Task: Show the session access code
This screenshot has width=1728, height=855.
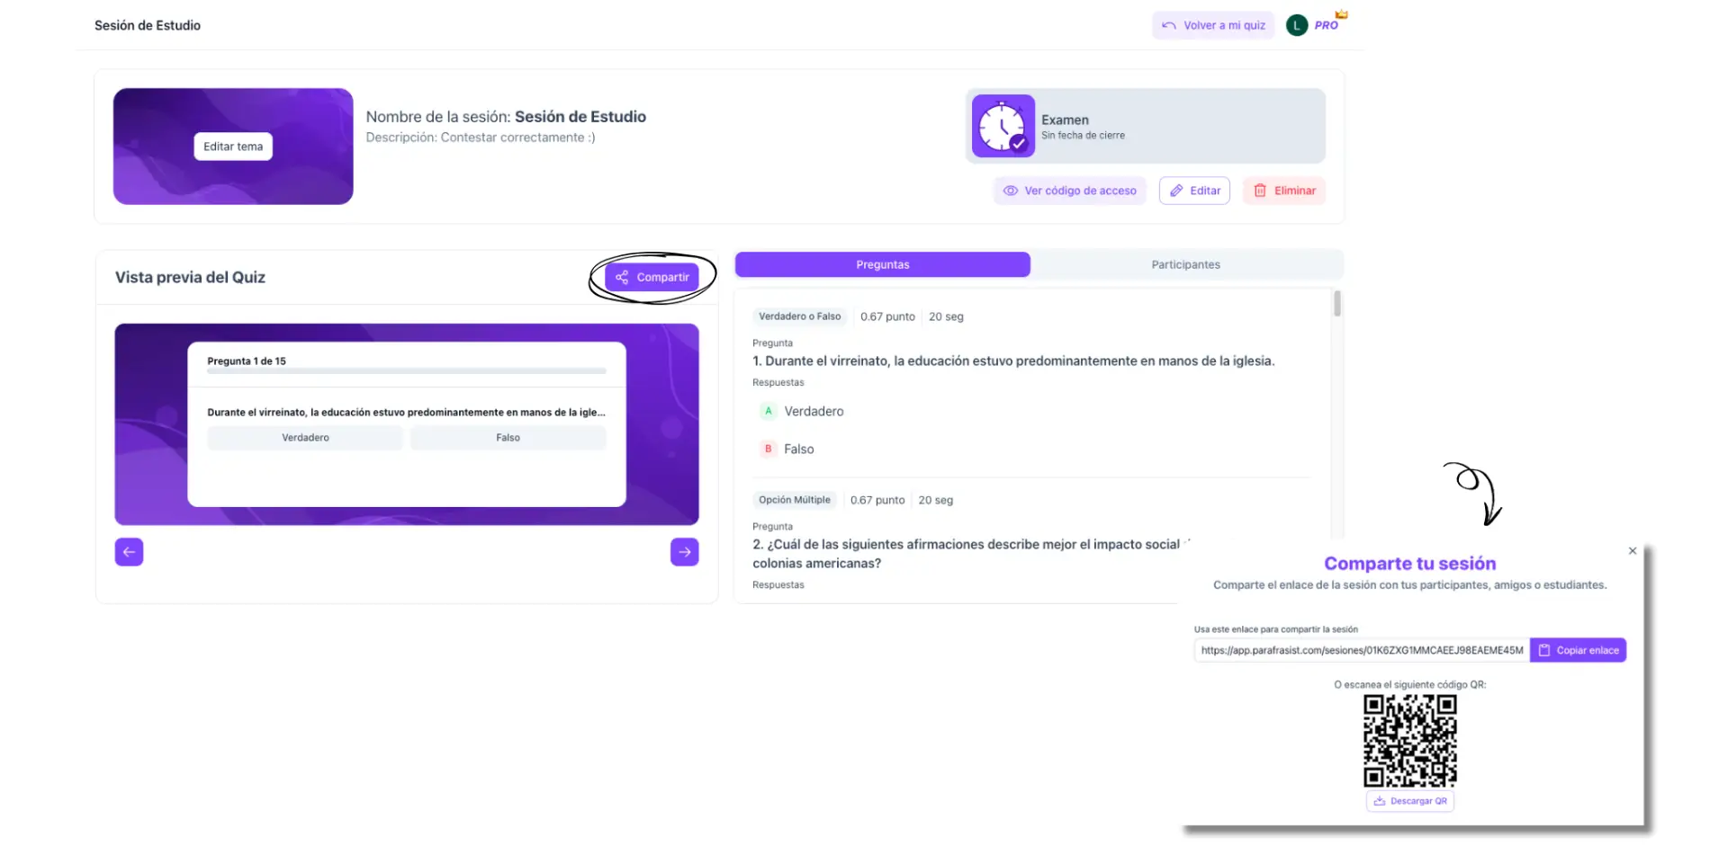Action: pos(1069,191)
